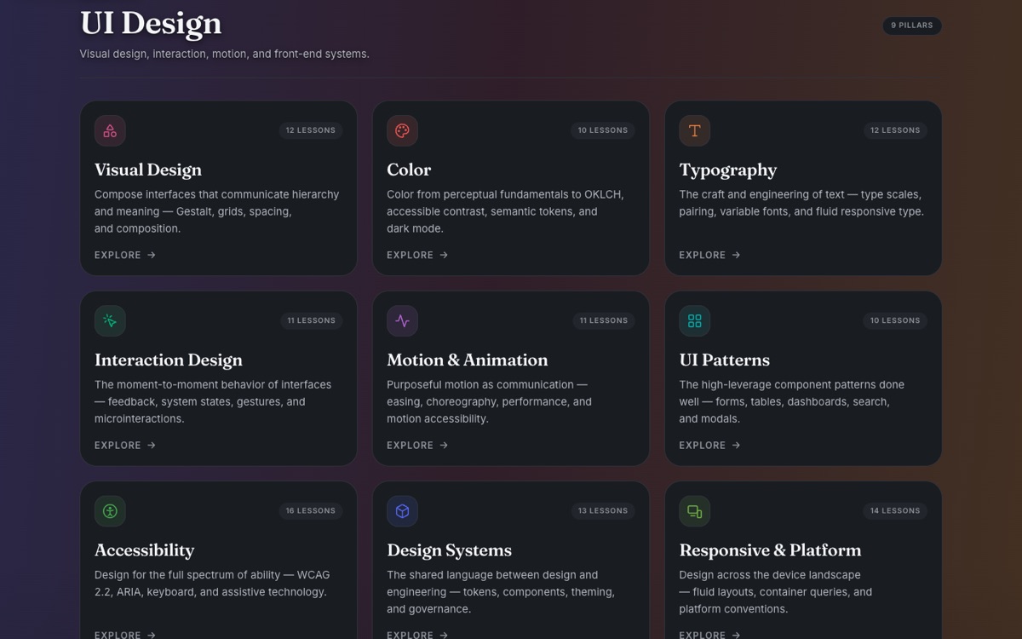The width and height of the screenshot is (1022, 639).
Task: Click the 10 Lessons badge on Color
Action: (603, 130)
